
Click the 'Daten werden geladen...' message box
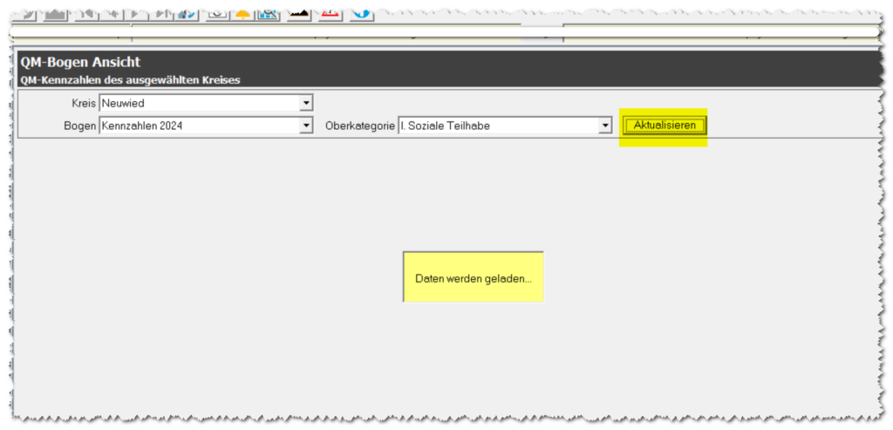(x=473, y=277)
